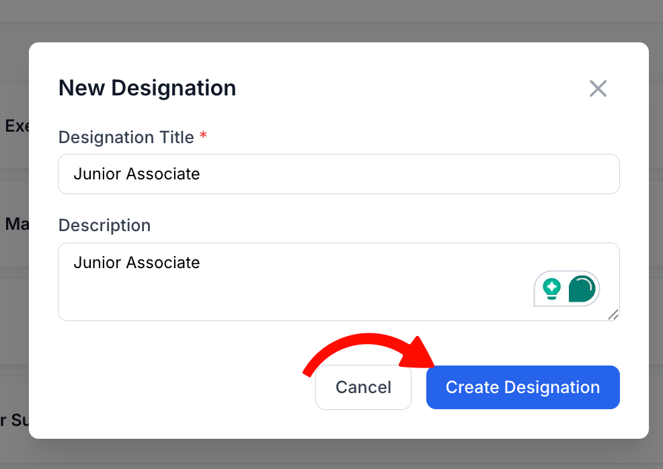Click the "New Designation" dialog heading

147,88
